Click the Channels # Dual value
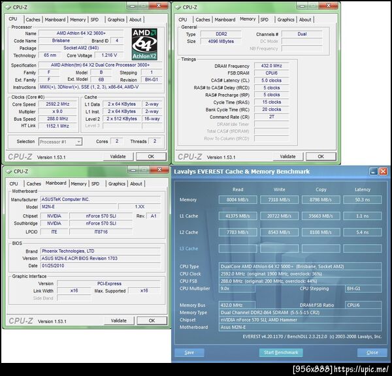Screen dimensions: 392x376 click(302, 34)
